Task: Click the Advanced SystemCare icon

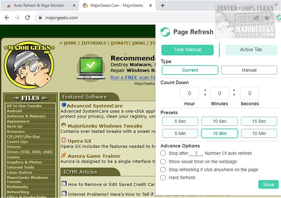Action: pyautogui.click(x=64, y=105)
